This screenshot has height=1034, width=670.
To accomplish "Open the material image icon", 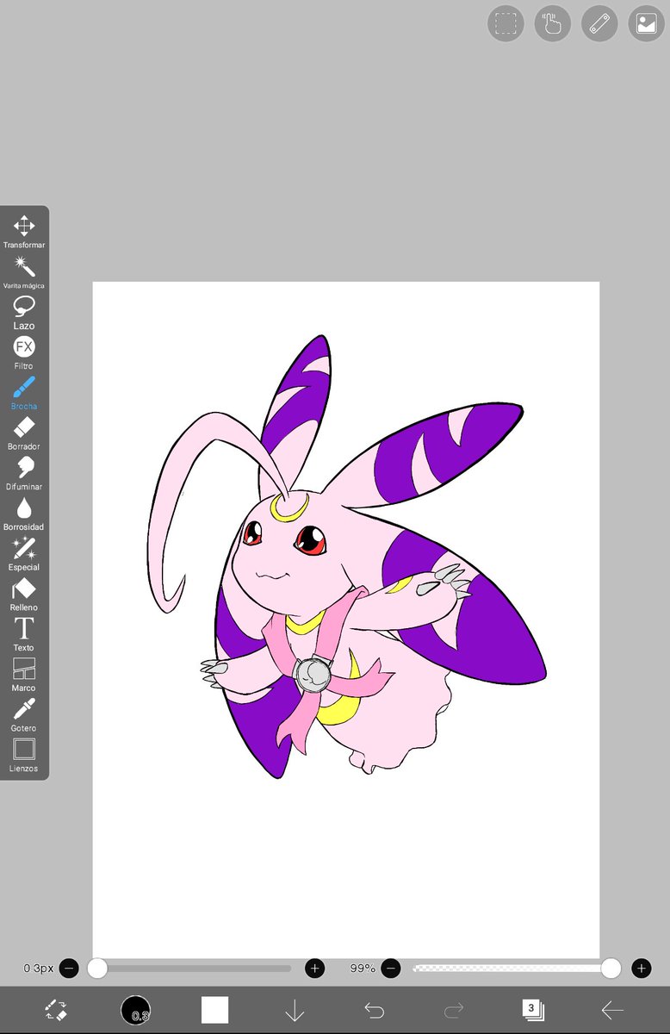I will (x=646, y=24).
